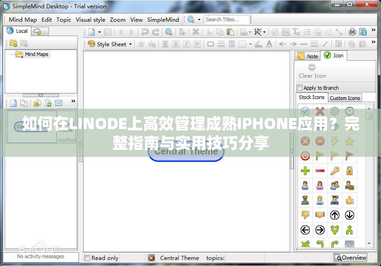Screen dimensions: 381x266
Task: Select the black right arrow stock icon
Action: (320, 230)
